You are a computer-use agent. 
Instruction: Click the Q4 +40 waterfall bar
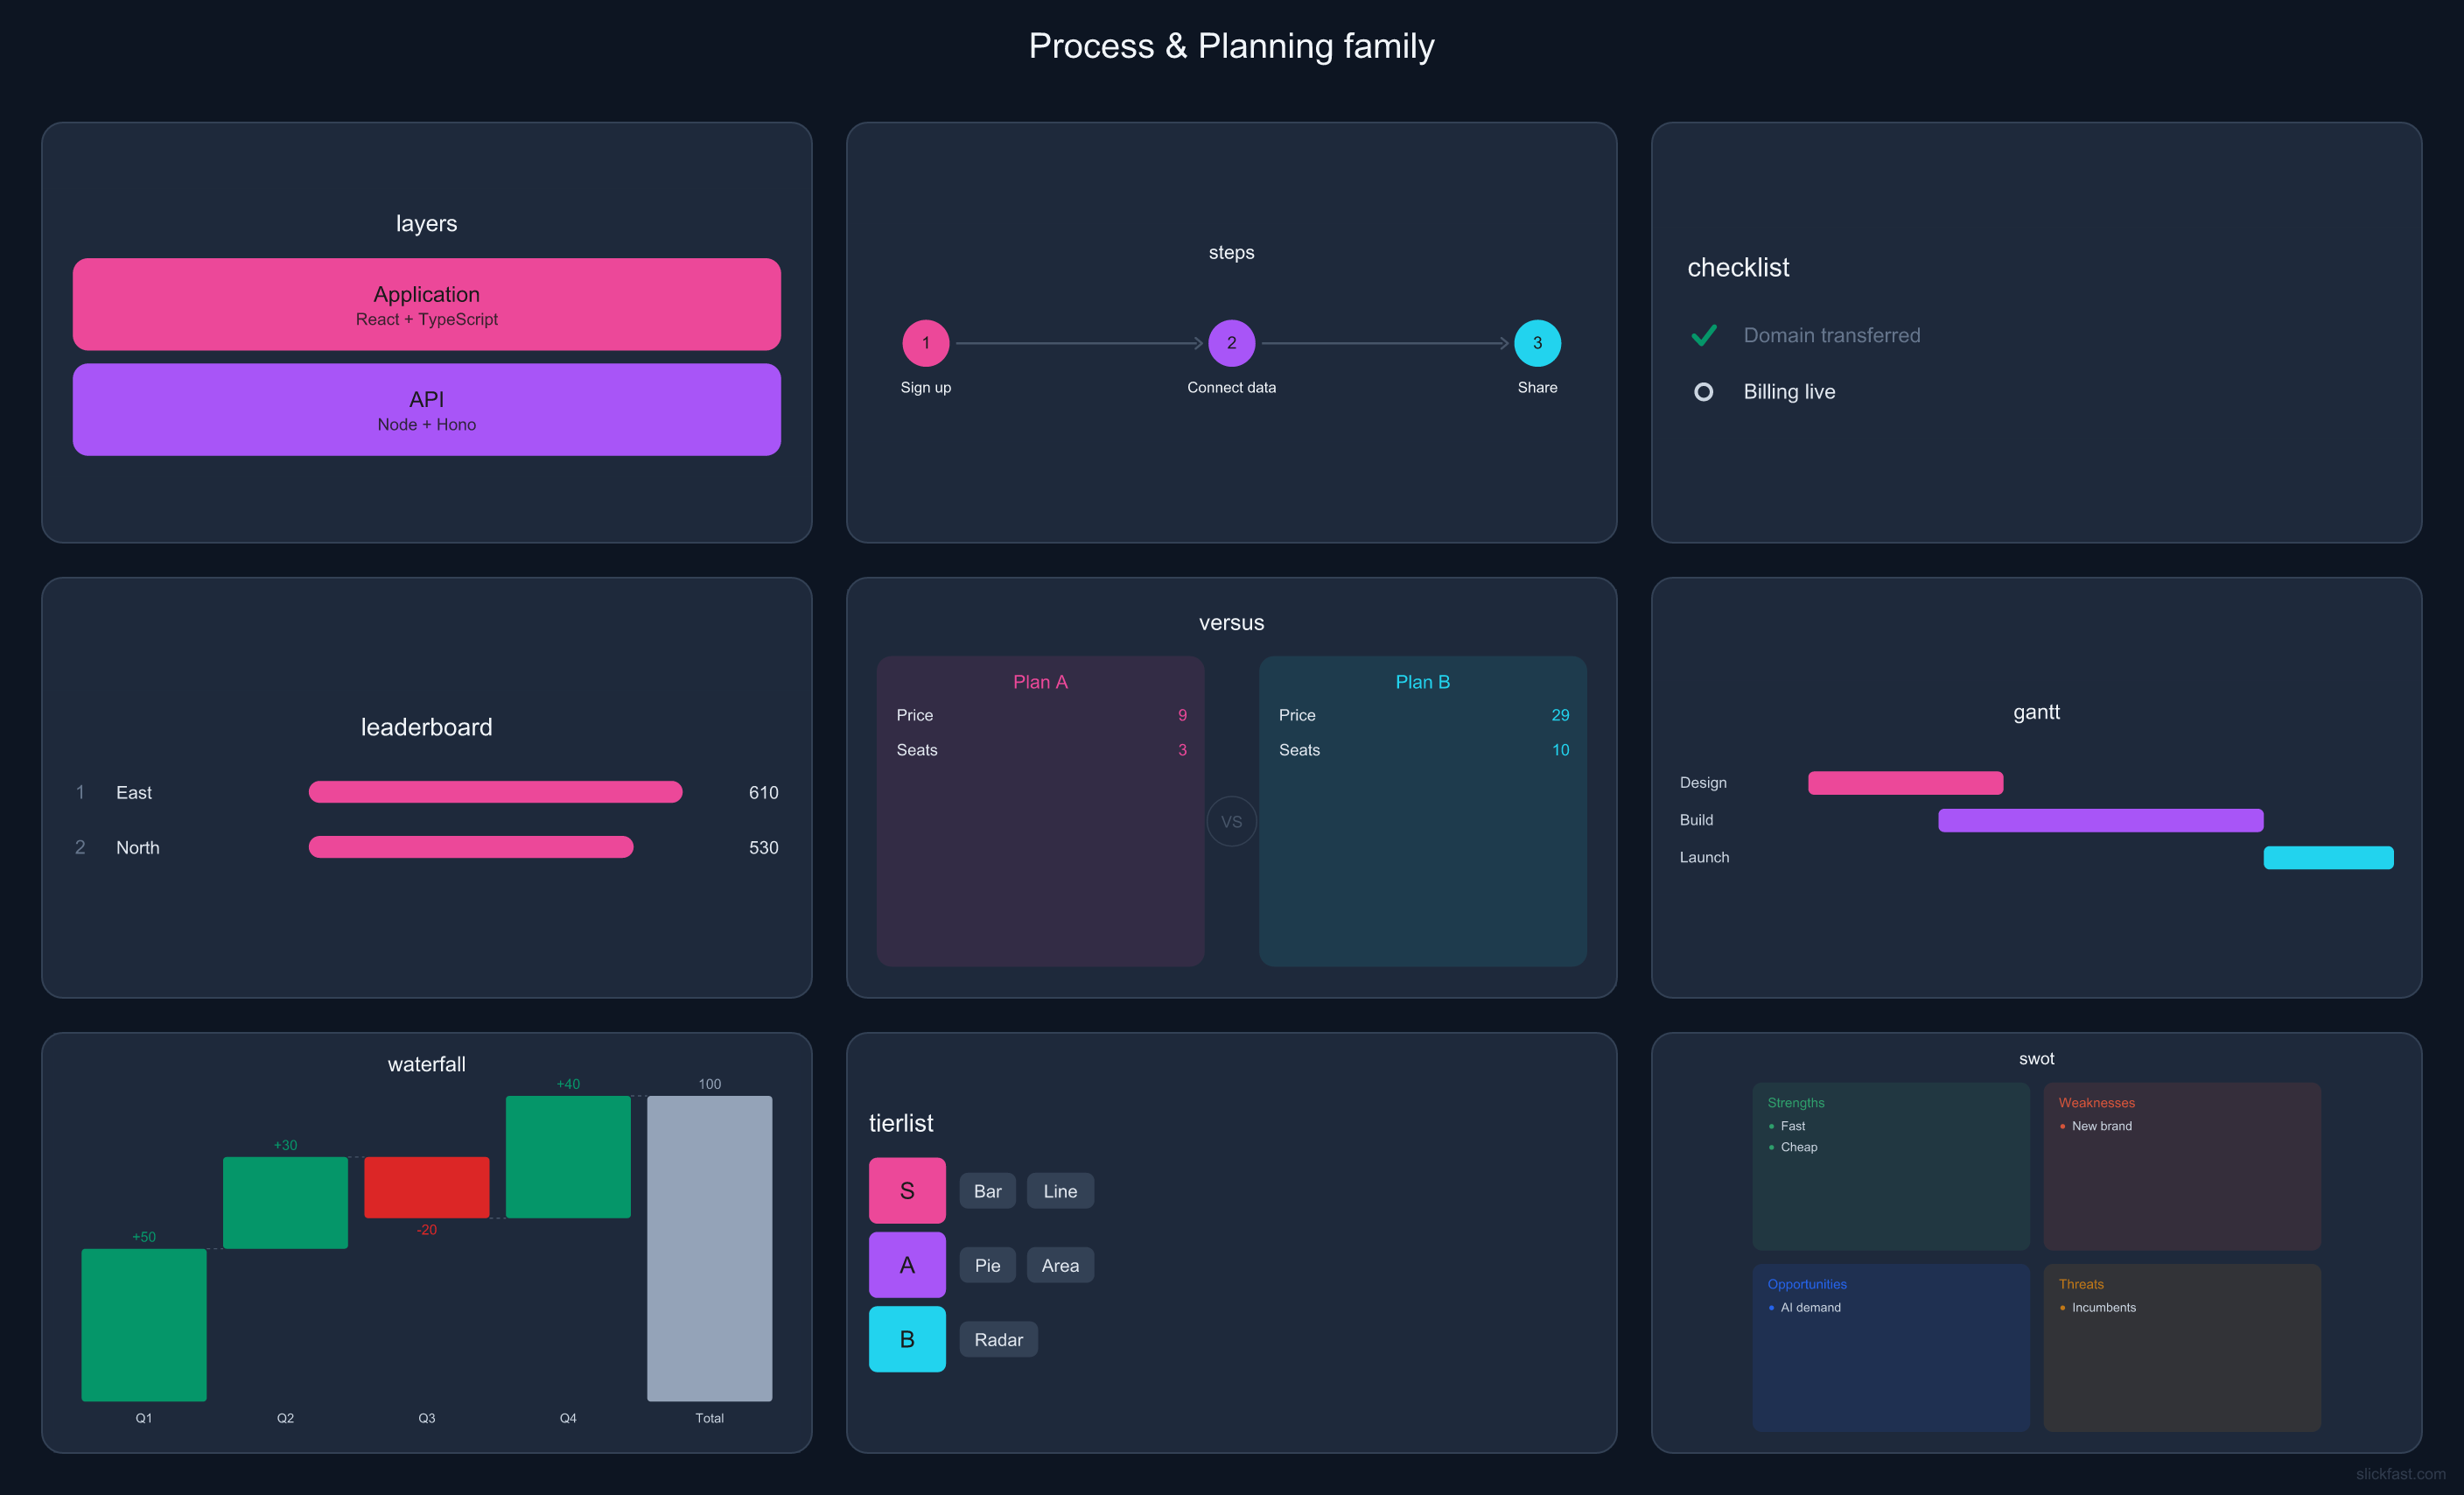click(x=568, y=1157)
